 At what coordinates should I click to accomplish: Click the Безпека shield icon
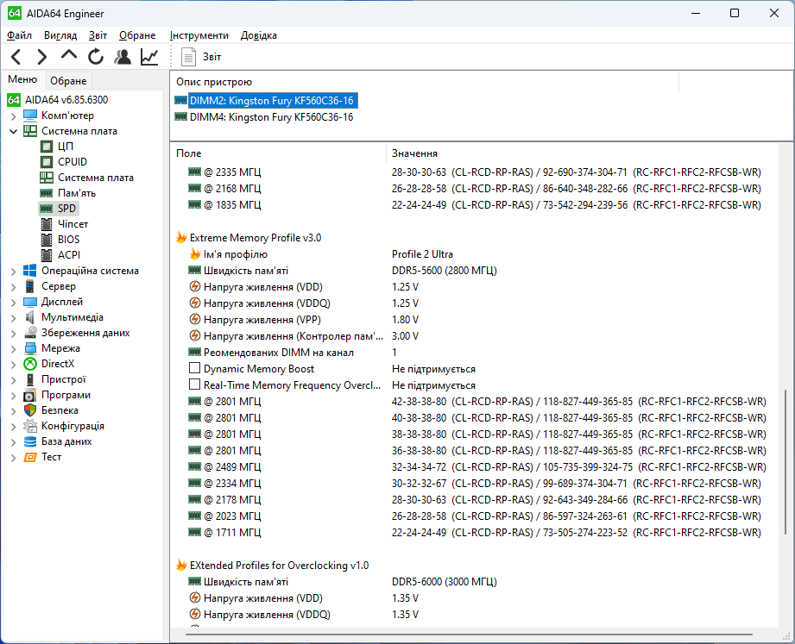(30, 410)
